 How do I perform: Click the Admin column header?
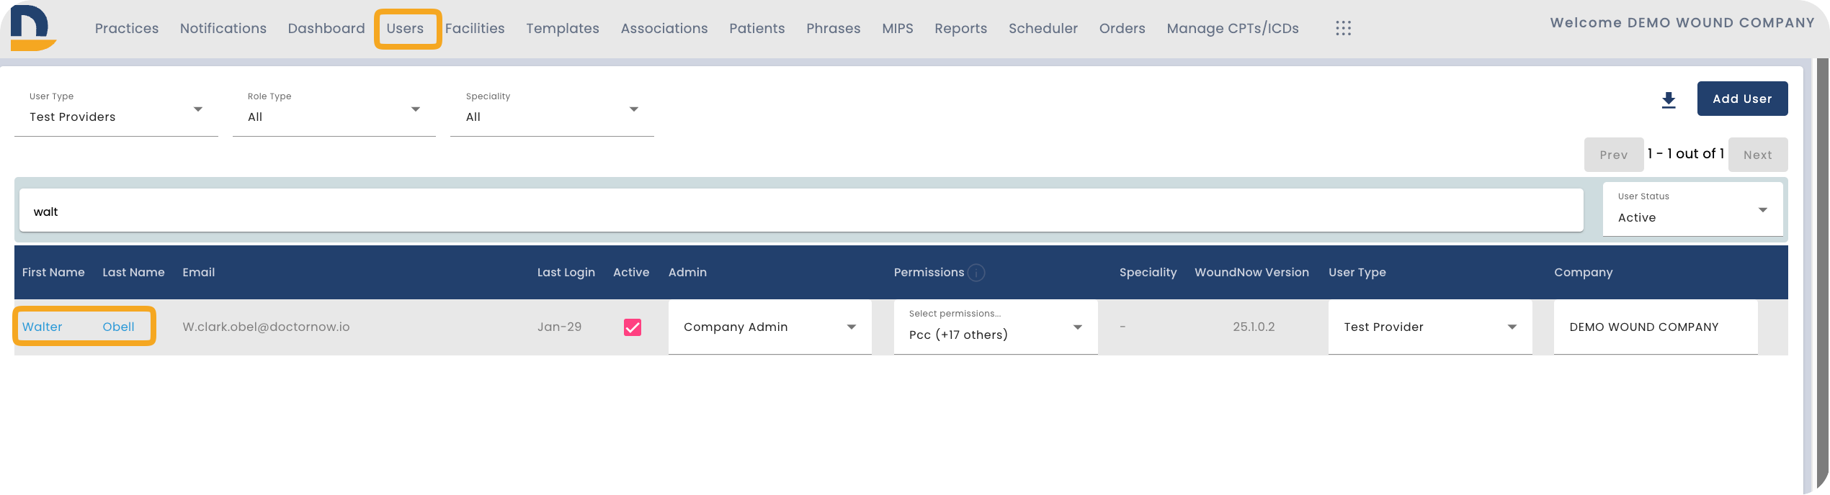click(x=687, y=272)
